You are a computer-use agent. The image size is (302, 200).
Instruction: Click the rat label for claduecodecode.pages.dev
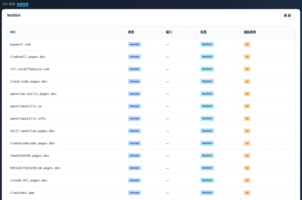pos(247,143)
